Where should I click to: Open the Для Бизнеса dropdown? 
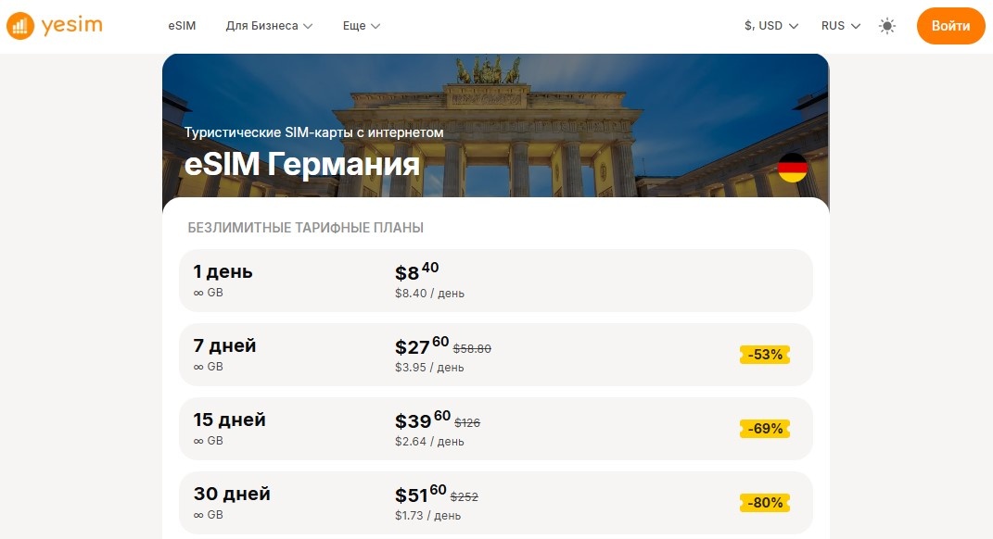point(269,26)
